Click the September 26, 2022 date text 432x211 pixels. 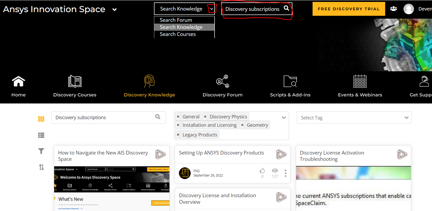click(x=208, y=175)
